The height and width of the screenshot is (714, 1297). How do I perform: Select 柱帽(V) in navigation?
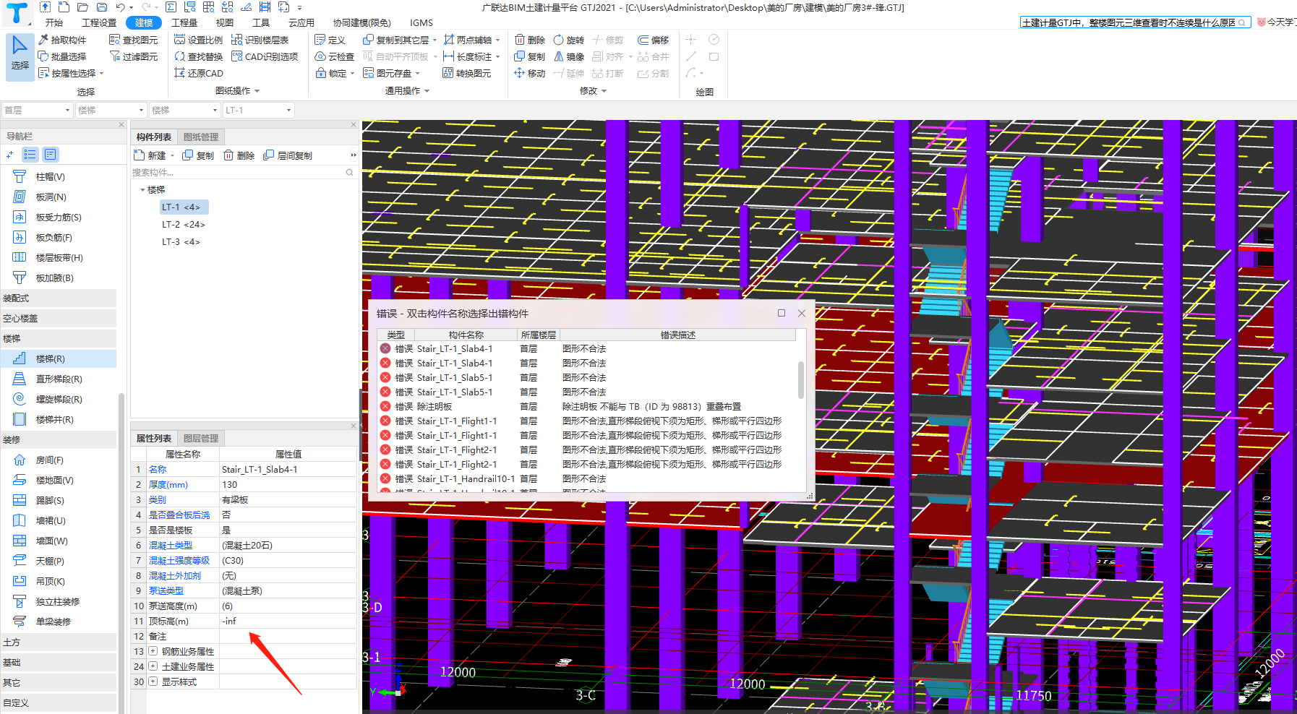pyautogui.click(x=50, y=176)
